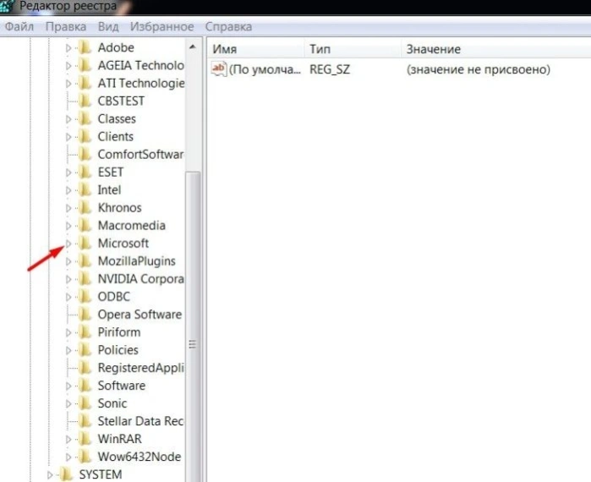The width and height of the screenshot is (591, 482).
Task: Click the MozillaPlugins folder icon
Action: (85, 260)
